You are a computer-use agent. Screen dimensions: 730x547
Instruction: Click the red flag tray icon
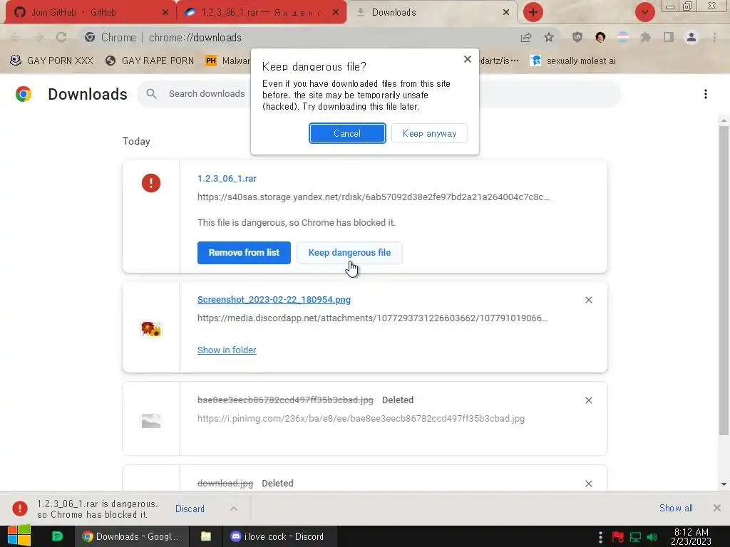pos(618,537)
